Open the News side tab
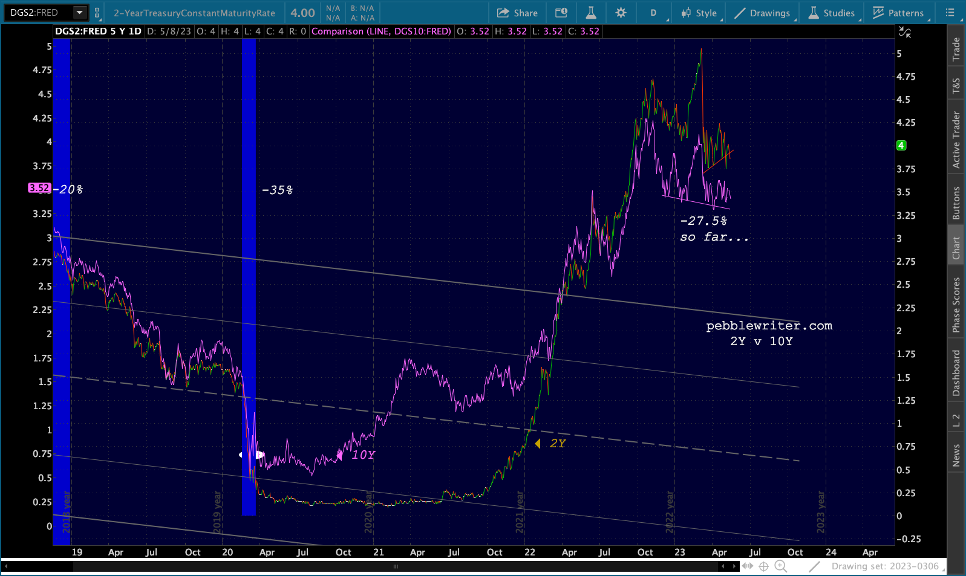The width and height of the screenshot is (966, 576). tap(956, 455)
